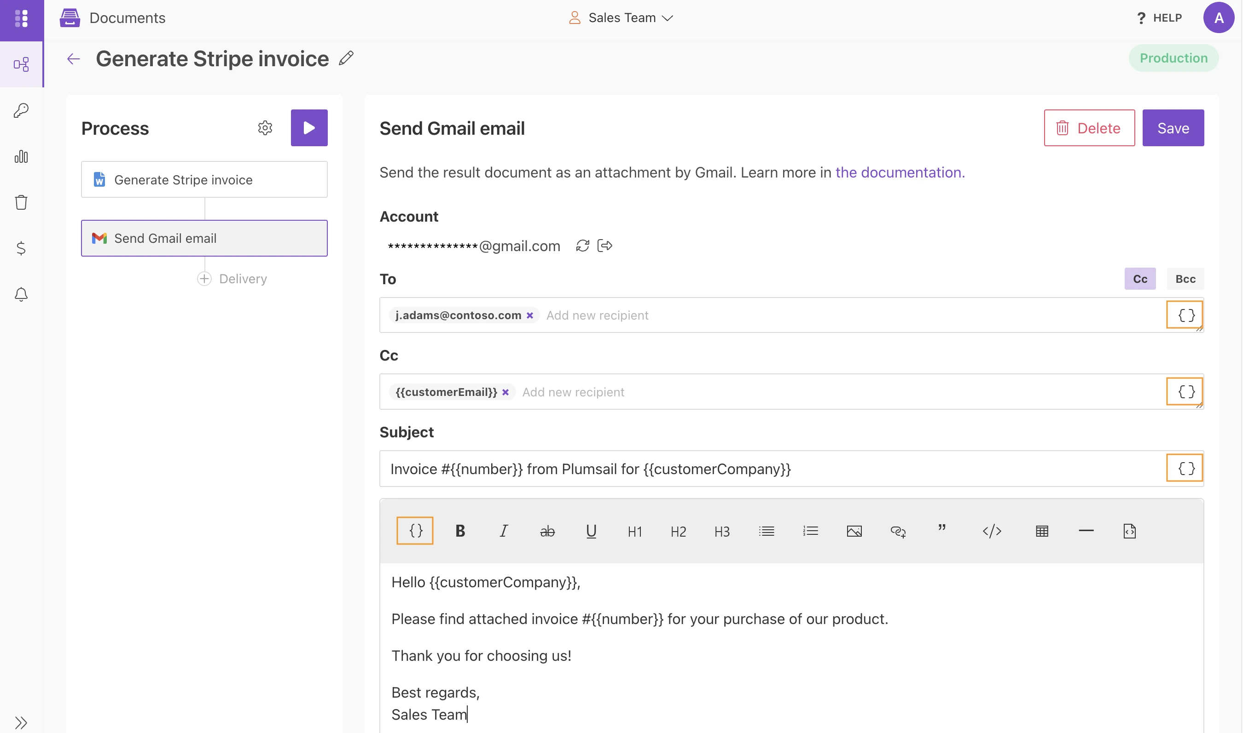The width and height of the screenshot is (1243, 733).
Task: Open the reports bar chart icon
Action: (x=21, y=156)
